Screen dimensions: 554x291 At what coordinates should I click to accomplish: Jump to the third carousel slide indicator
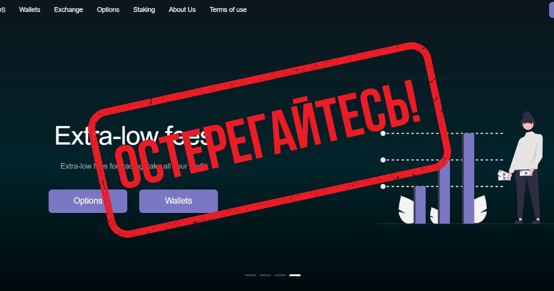280,275
